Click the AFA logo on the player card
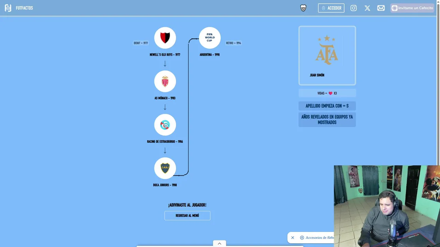The width and height of the screenshot is (440, 247). tap(327, 50)
